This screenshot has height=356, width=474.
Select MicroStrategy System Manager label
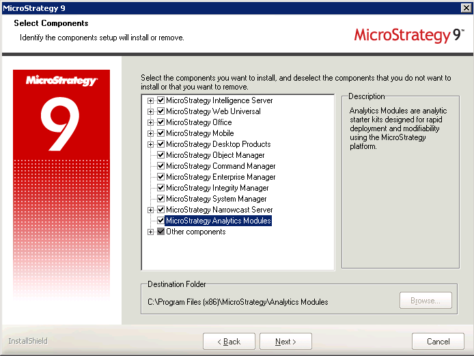216,199
